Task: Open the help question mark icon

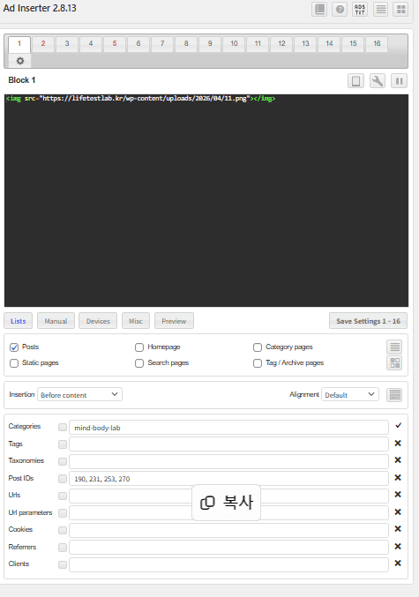Action: (x=340, y=9)
